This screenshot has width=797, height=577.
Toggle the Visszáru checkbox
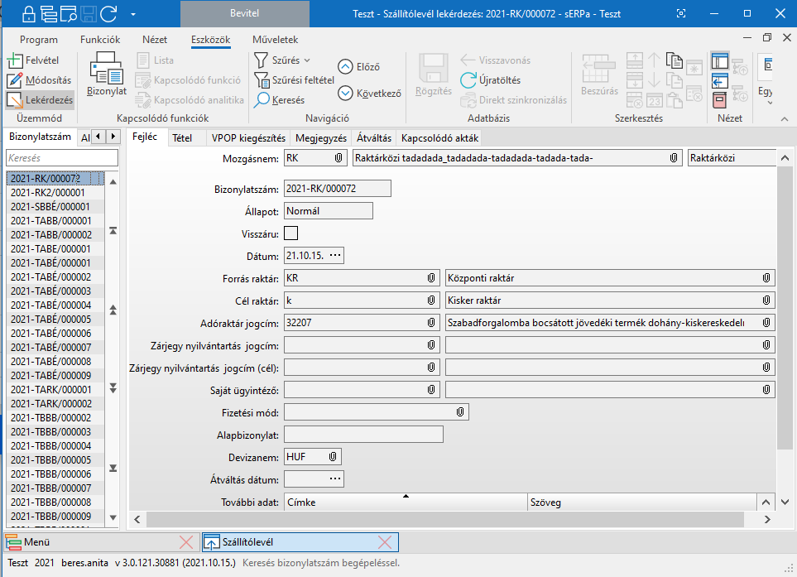(290, 233)
